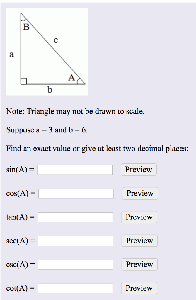Click the side label b
This screenshot has height=300, width=196.
[50, 90]
